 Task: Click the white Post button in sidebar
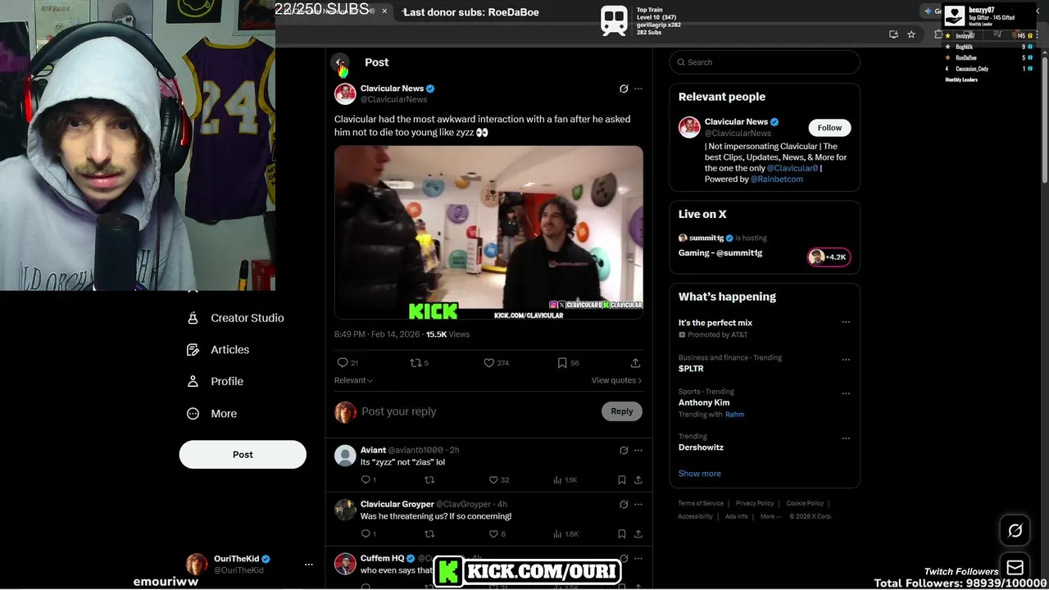(x=243, y=455)
